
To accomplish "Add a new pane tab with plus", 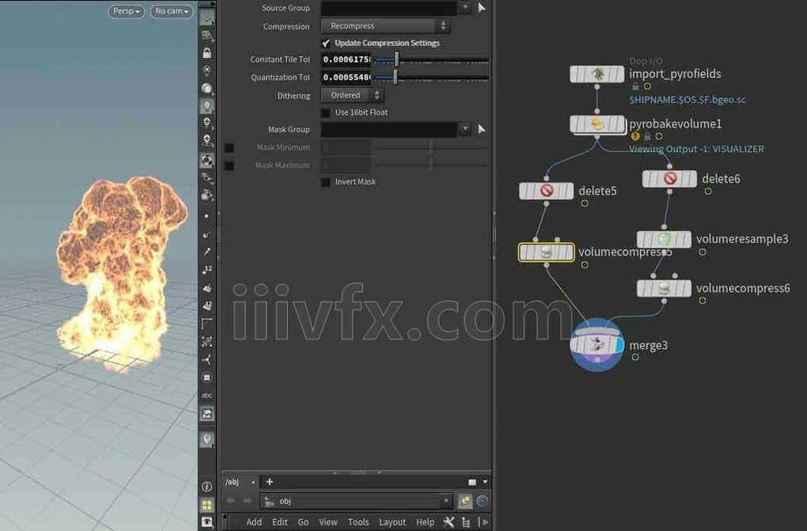I will tap(269, 482).
